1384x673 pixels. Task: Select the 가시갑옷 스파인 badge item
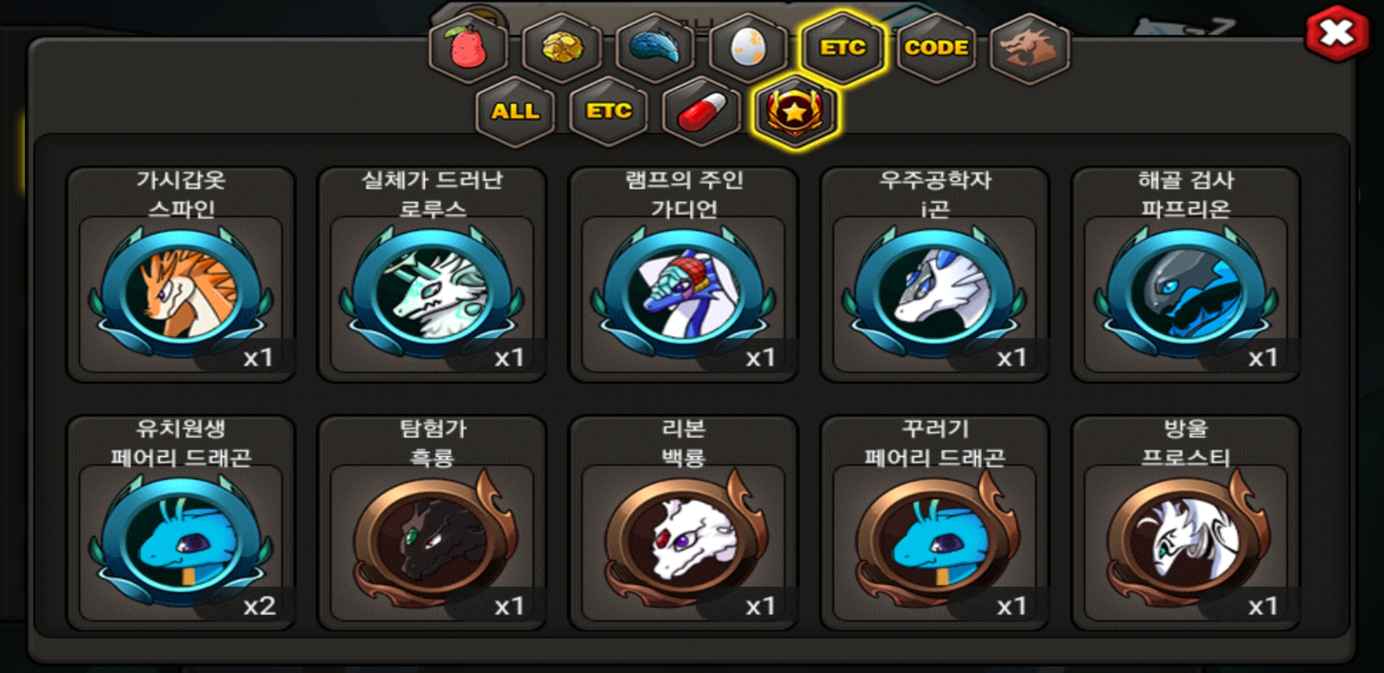click(x=181, y=274)
